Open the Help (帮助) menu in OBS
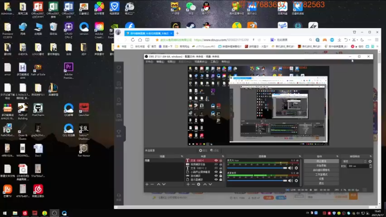Screen dimensions: 386x217 tap(225, 62)
